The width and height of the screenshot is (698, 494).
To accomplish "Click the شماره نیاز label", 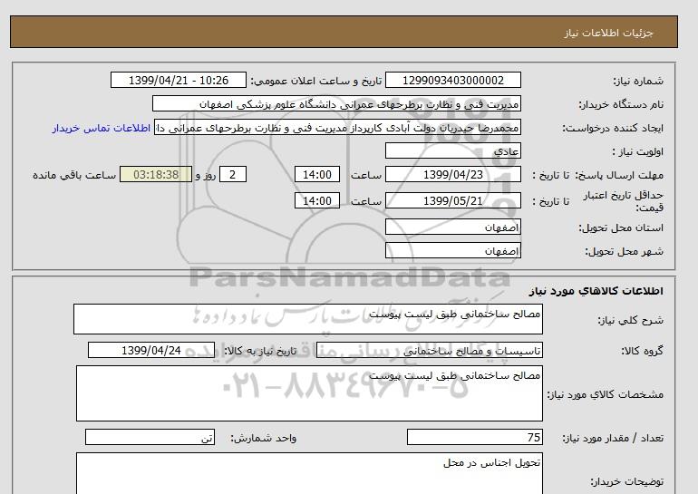I will click(638, 81).
